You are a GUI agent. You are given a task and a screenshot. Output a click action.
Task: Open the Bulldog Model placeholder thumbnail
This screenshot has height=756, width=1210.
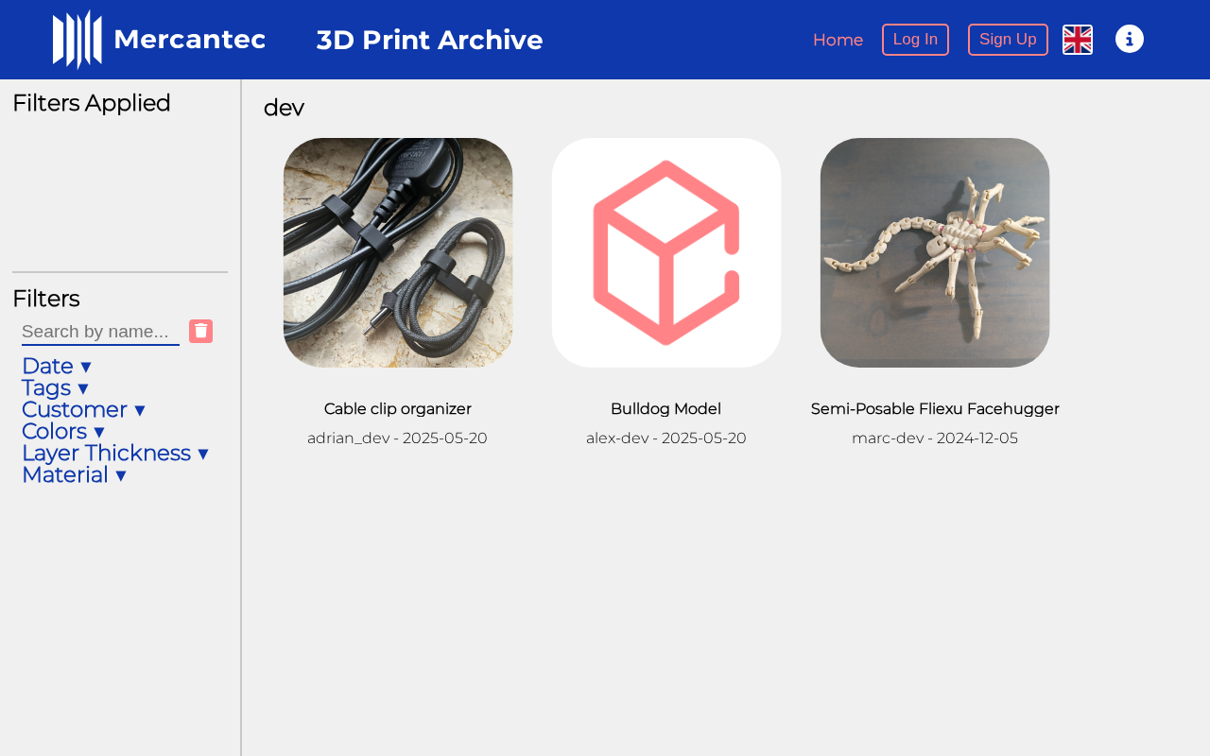tap(666, 252)
